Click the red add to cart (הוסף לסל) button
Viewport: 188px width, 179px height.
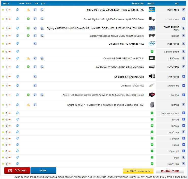(x=17, y=170)
